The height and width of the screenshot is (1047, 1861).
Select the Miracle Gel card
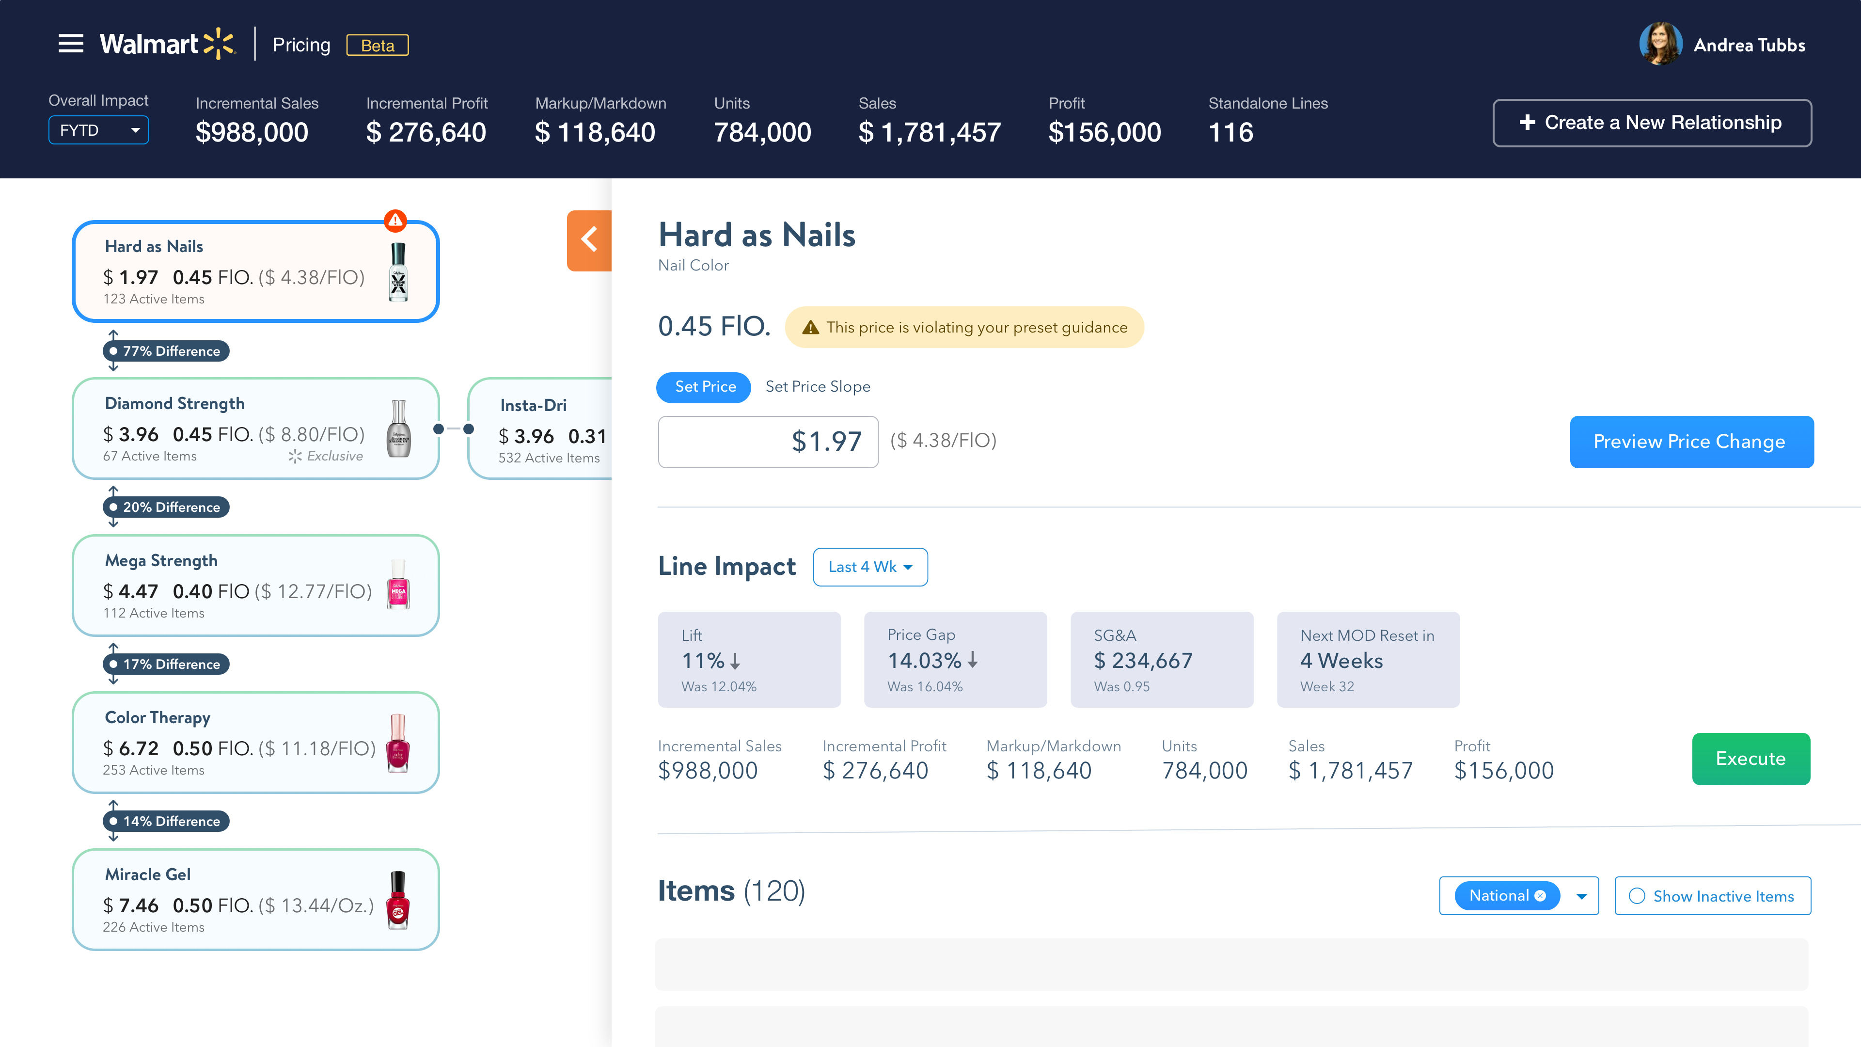coord(256,899)
